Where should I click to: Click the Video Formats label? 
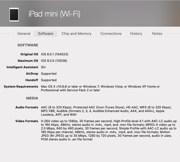coord(27,121)
